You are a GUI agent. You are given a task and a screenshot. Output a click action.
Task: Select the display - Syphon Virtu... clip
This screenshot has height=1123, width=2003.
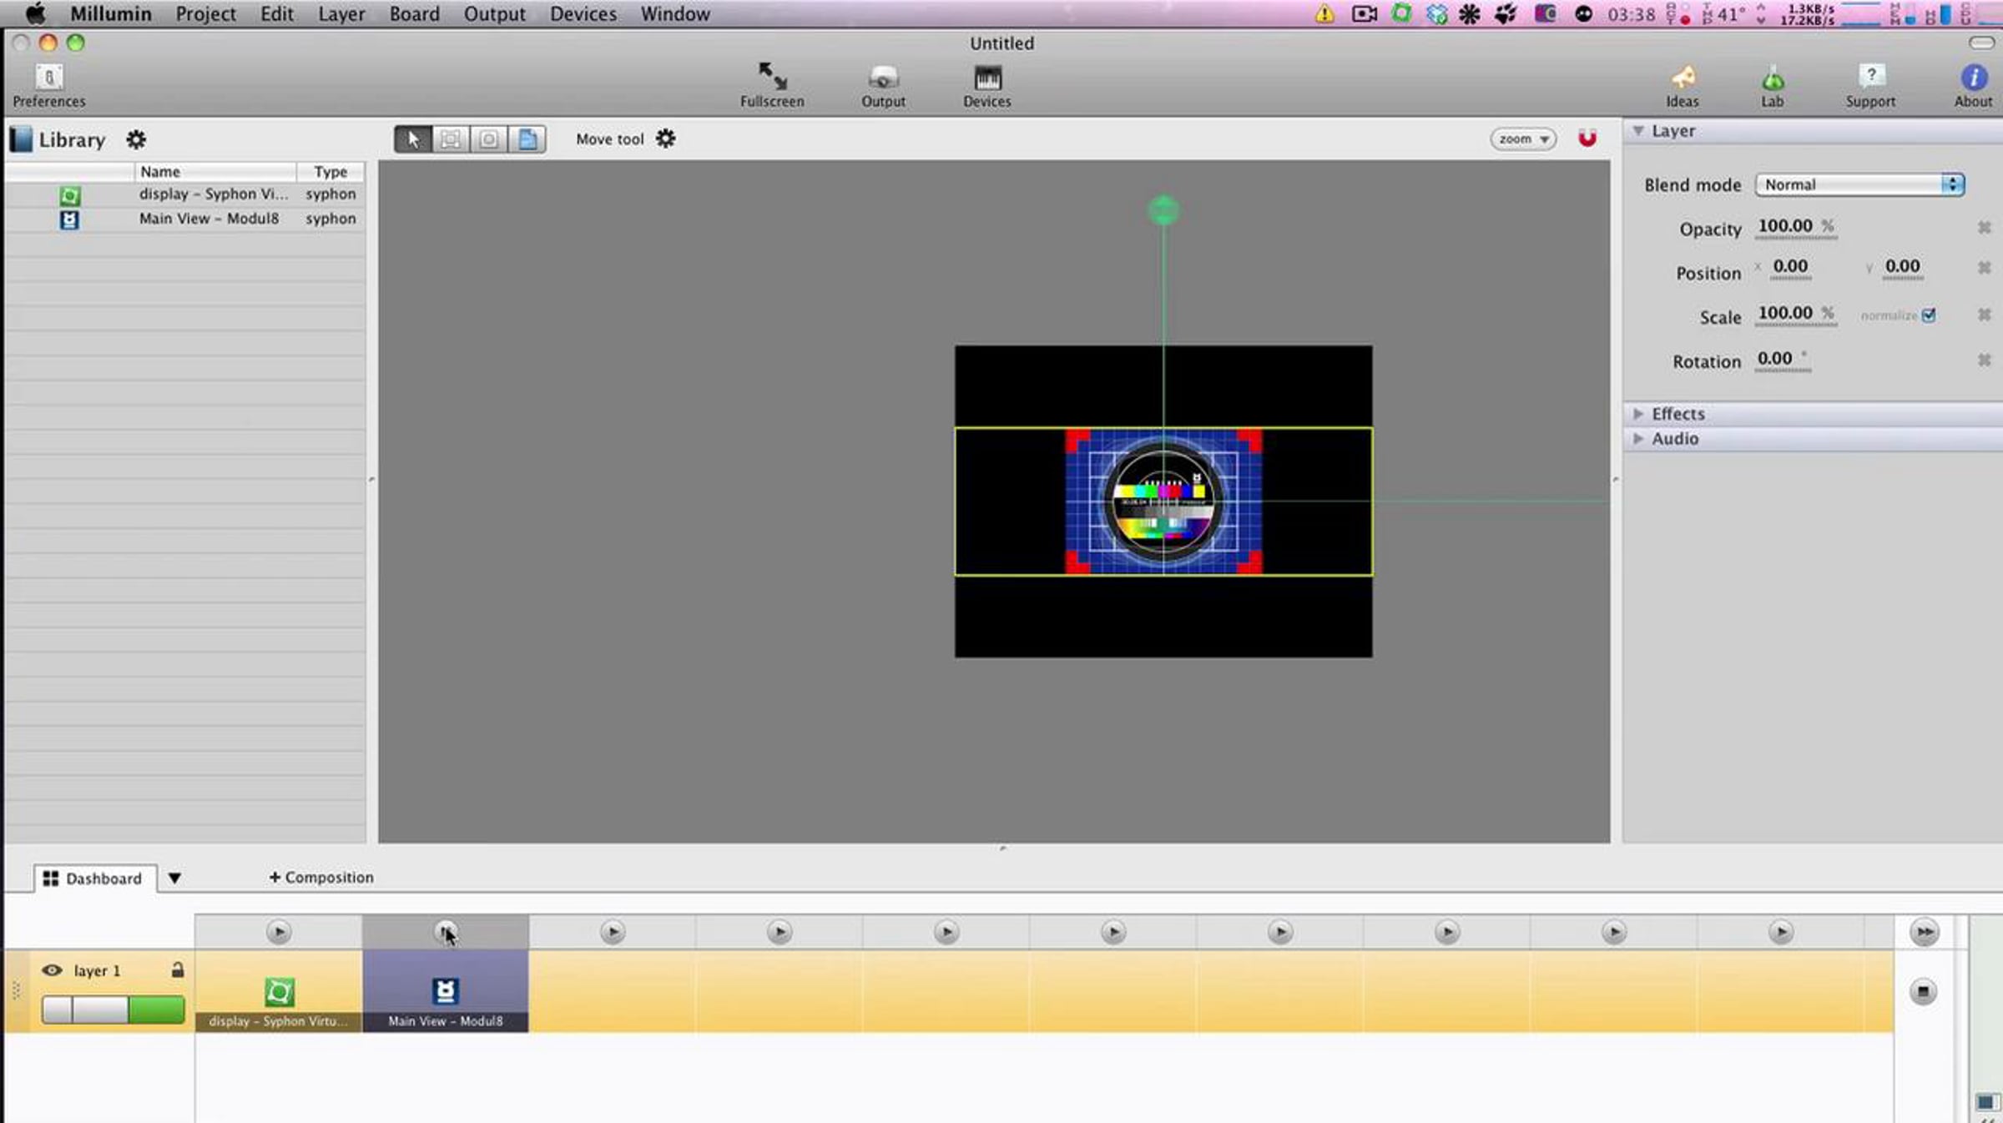pos(279,992)
